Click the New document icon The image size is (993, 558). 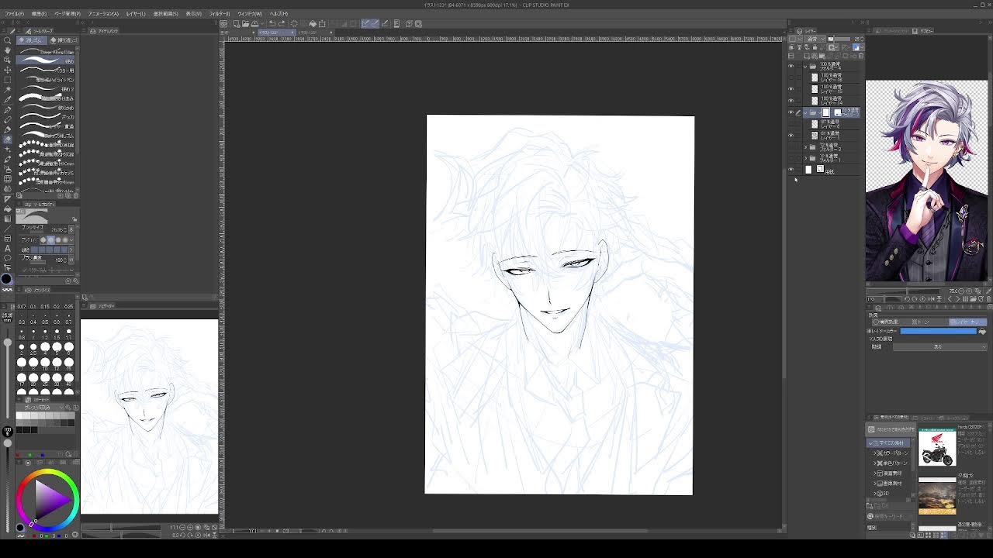[237, 23]
